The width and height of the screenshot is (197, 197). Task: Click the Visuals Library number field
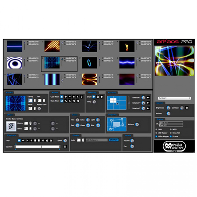[30, 101]
